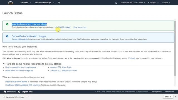The width and height of the screenshot is (178, 100).
Task: Click the Launch Status heading
Action: click(12, 13)
